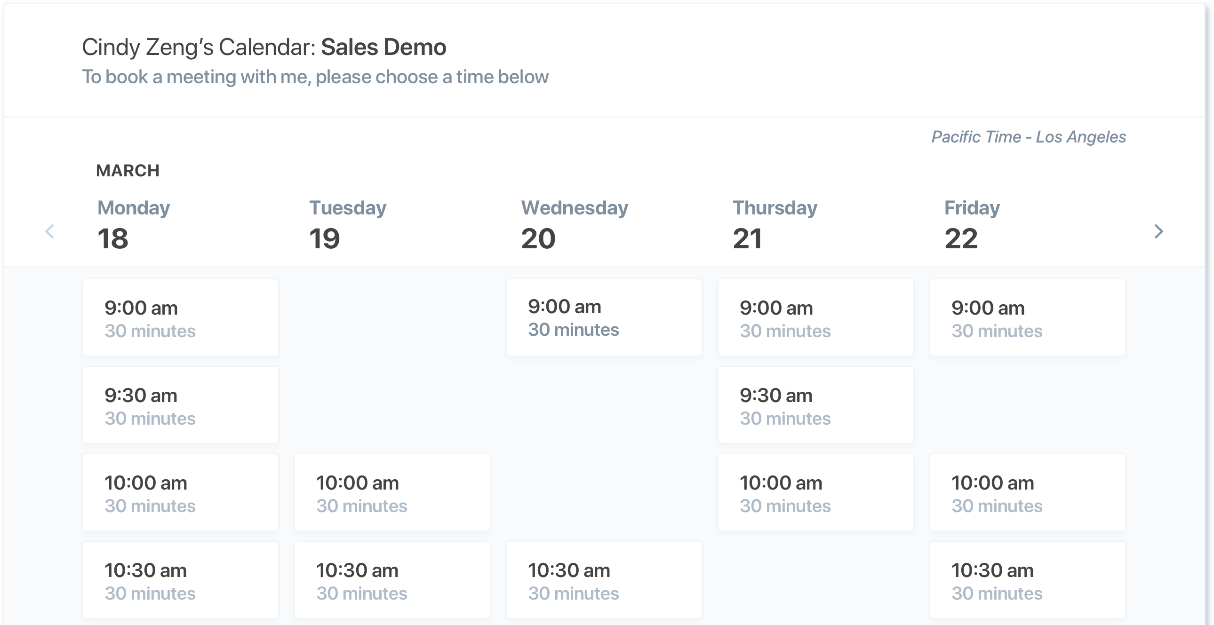Book Tuesday 19 at 10:00 am
The width and height of the screenshot is (1214, 625).
tap(392, 493)
